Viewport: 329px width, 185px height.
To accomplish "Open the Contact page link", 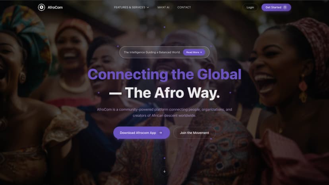I will (184, 7).
